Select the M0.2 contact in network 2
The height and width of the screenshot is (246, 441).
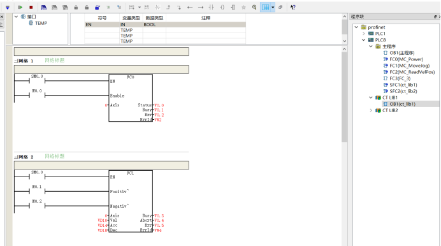tap(37, 206)
